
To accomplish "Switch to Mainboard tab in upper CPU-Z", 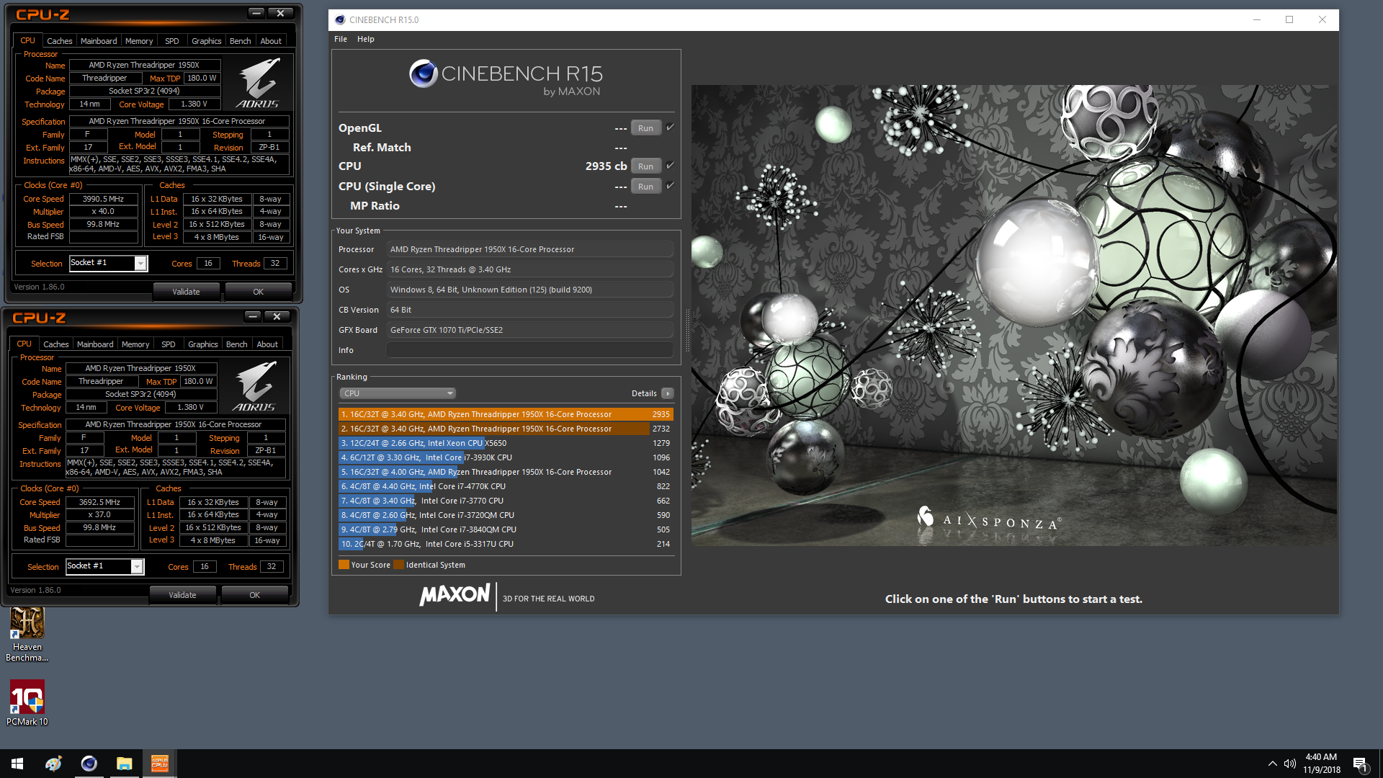I will tap(99, 41).
